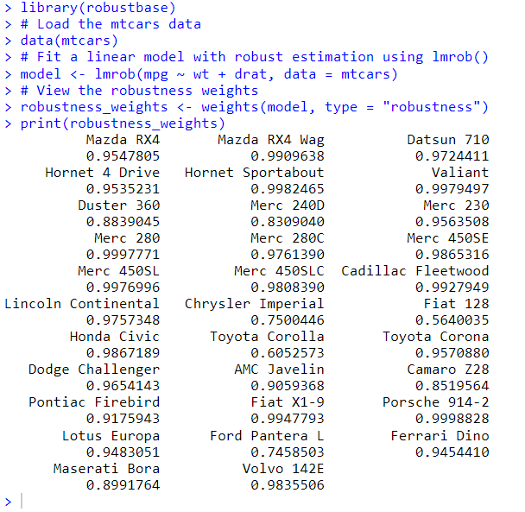525x512 pixels.
Task: Click the Maserati Bora weight value 0.8991764
Action: [x=123, y=484]
